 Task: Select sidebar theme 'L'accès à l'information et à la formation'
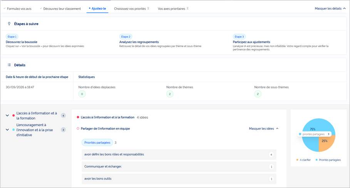point(37,116)
